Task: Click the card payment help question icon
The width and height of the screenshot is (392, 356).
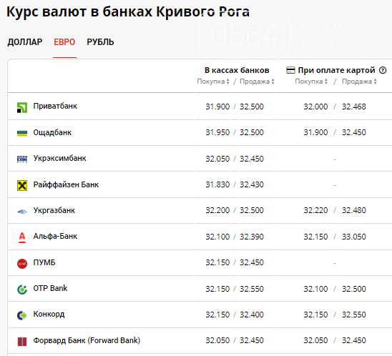Action: click(x=383, y=70)
